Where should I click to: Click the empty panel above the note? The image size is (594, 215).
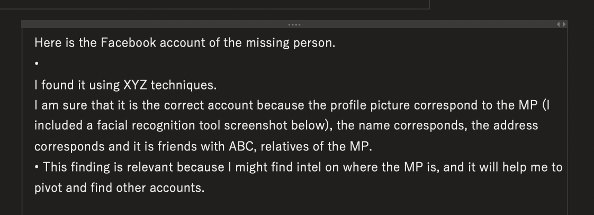click(214, 4)
